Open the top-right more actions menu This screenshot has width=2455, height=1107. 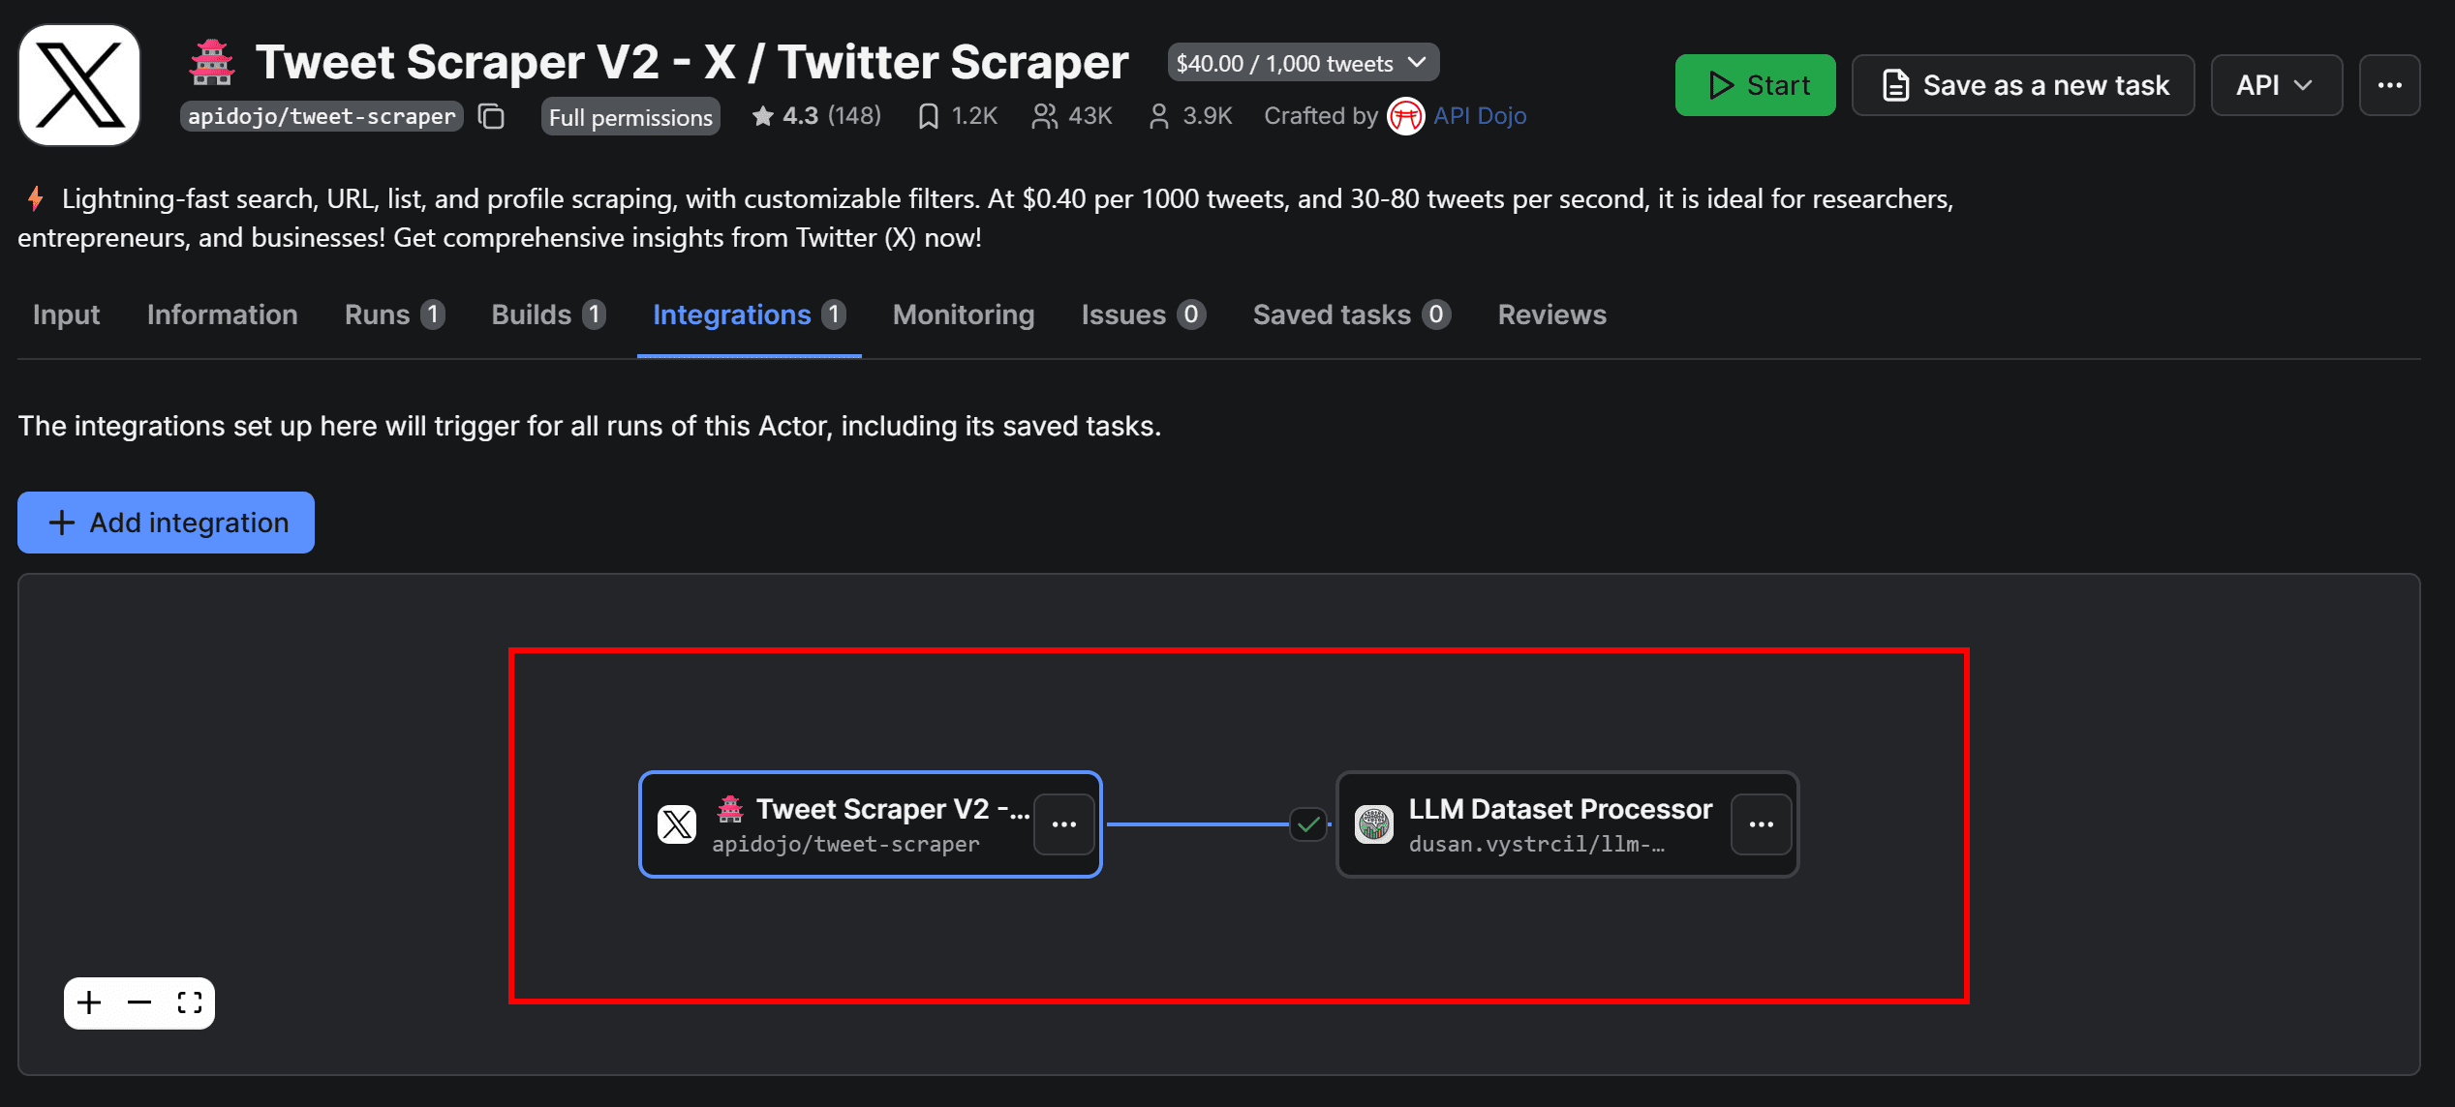point(2389,85)
